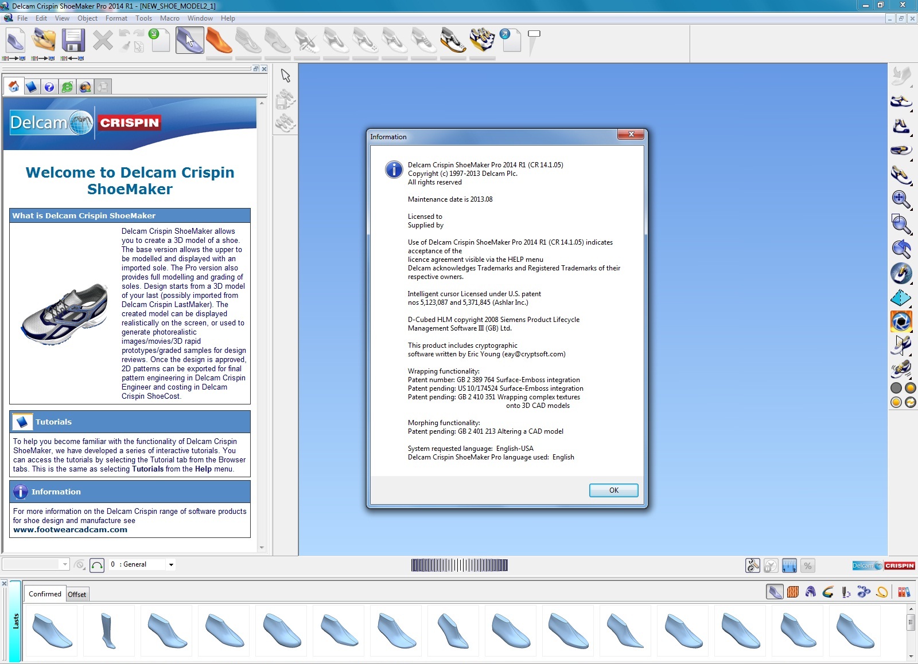This screenshot has width=918, height=664.
Task: Open the Macro menu
Action: tap(169, 18)
